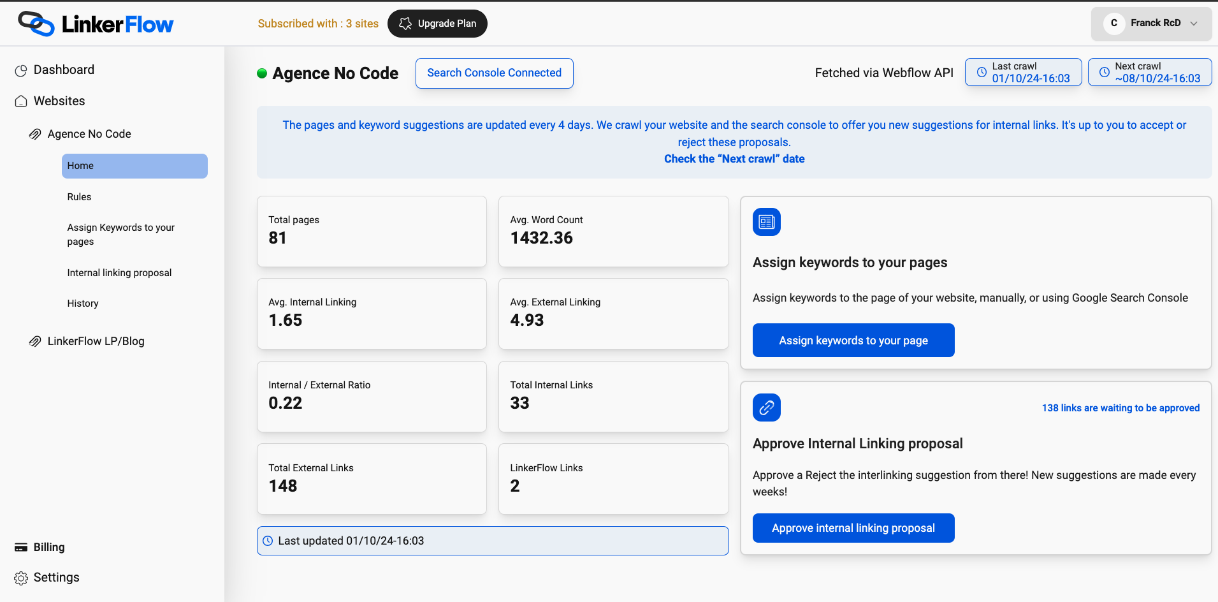The image size is (1218, 602).
Task: Open Assign Keywords to your pages in the sidebar
Action: 121,235
